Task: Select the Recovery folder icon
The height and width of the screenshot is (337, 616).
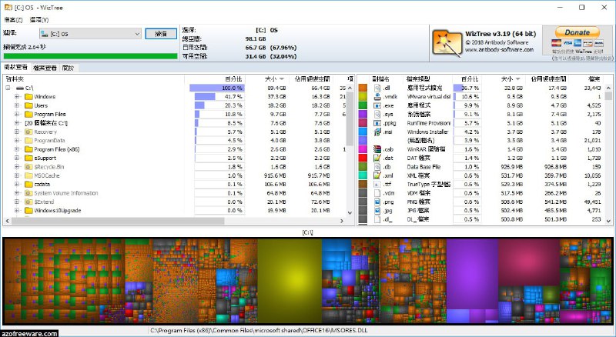Action: pyautogui.click(x=28, y=132)
